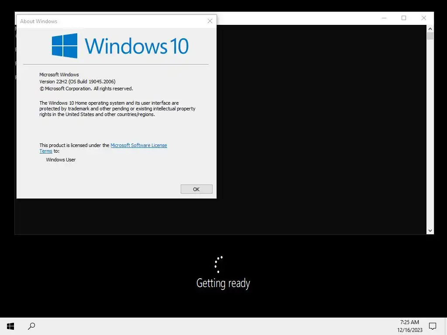Open the Start menu
The width and height of the screenshot is (447, 335).
(x=10, y=326)
